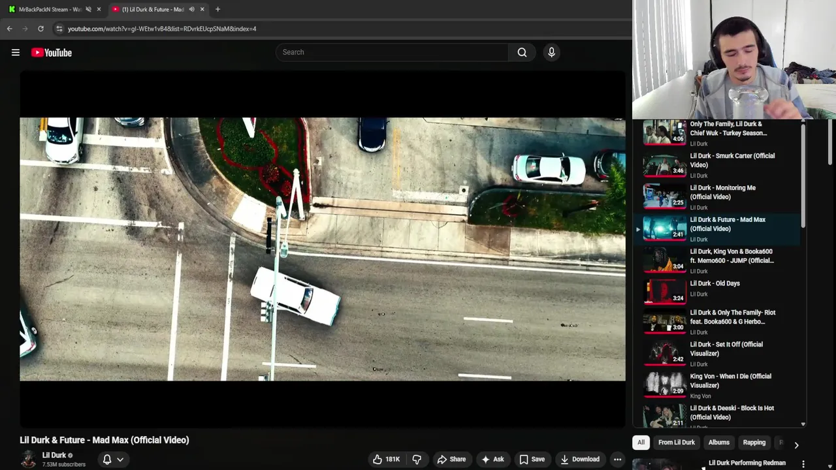Image resolution: width=836 pixels, height=470 pixels.
Task: Open Smurk Carter thumbnail in playlist
Action: pyautogui.click(x=664, y=165)
